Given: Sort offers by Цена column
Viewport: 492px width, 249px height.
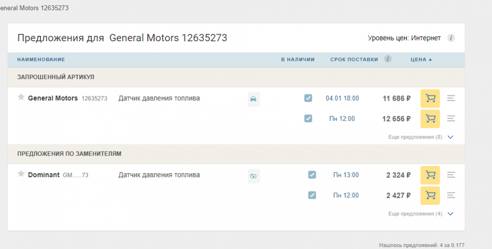Looking at the screenshot, I should coord(421,59).
